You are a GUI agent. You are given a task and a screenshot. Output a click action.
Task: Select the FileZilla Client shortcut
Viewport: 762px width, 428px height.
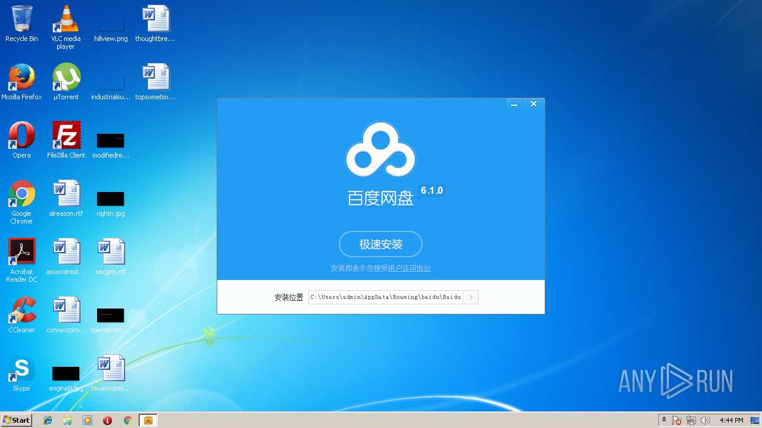pos(65,140)
